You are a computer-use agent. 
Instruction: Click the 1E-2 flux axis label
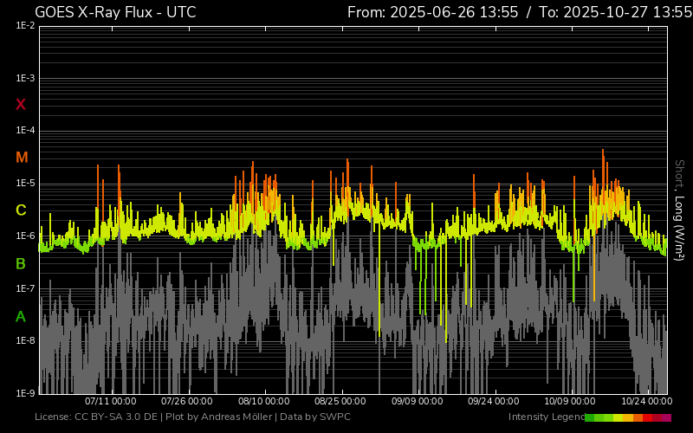tap(25, 26)
